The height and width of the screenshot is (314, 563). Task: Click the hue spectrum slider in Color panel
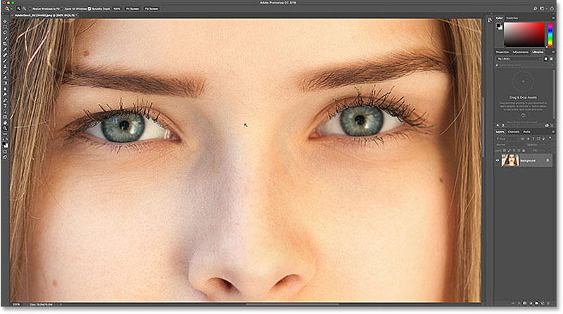tap(549, 33)
